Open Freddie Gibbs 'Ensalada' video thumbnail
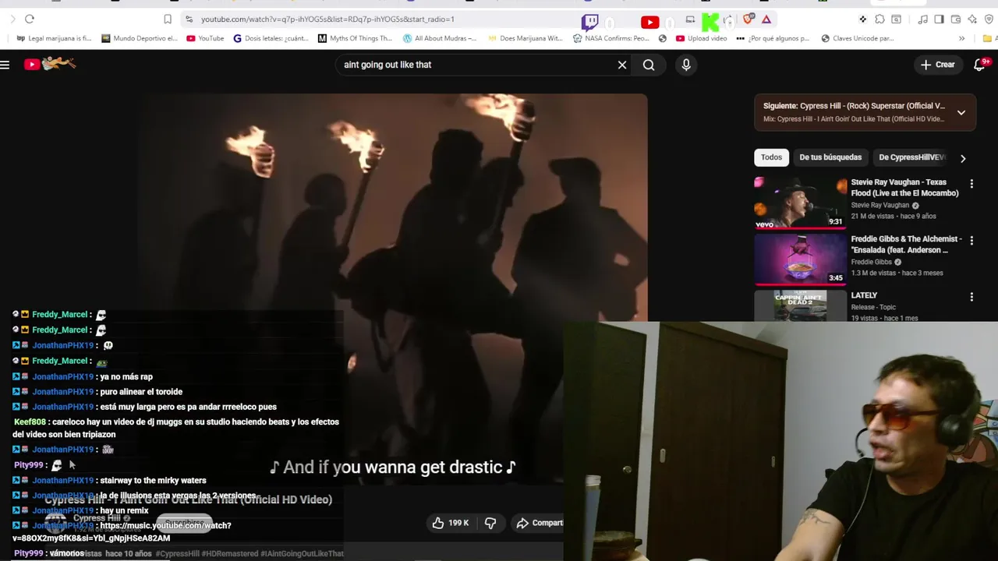 (x=800, y=259)
